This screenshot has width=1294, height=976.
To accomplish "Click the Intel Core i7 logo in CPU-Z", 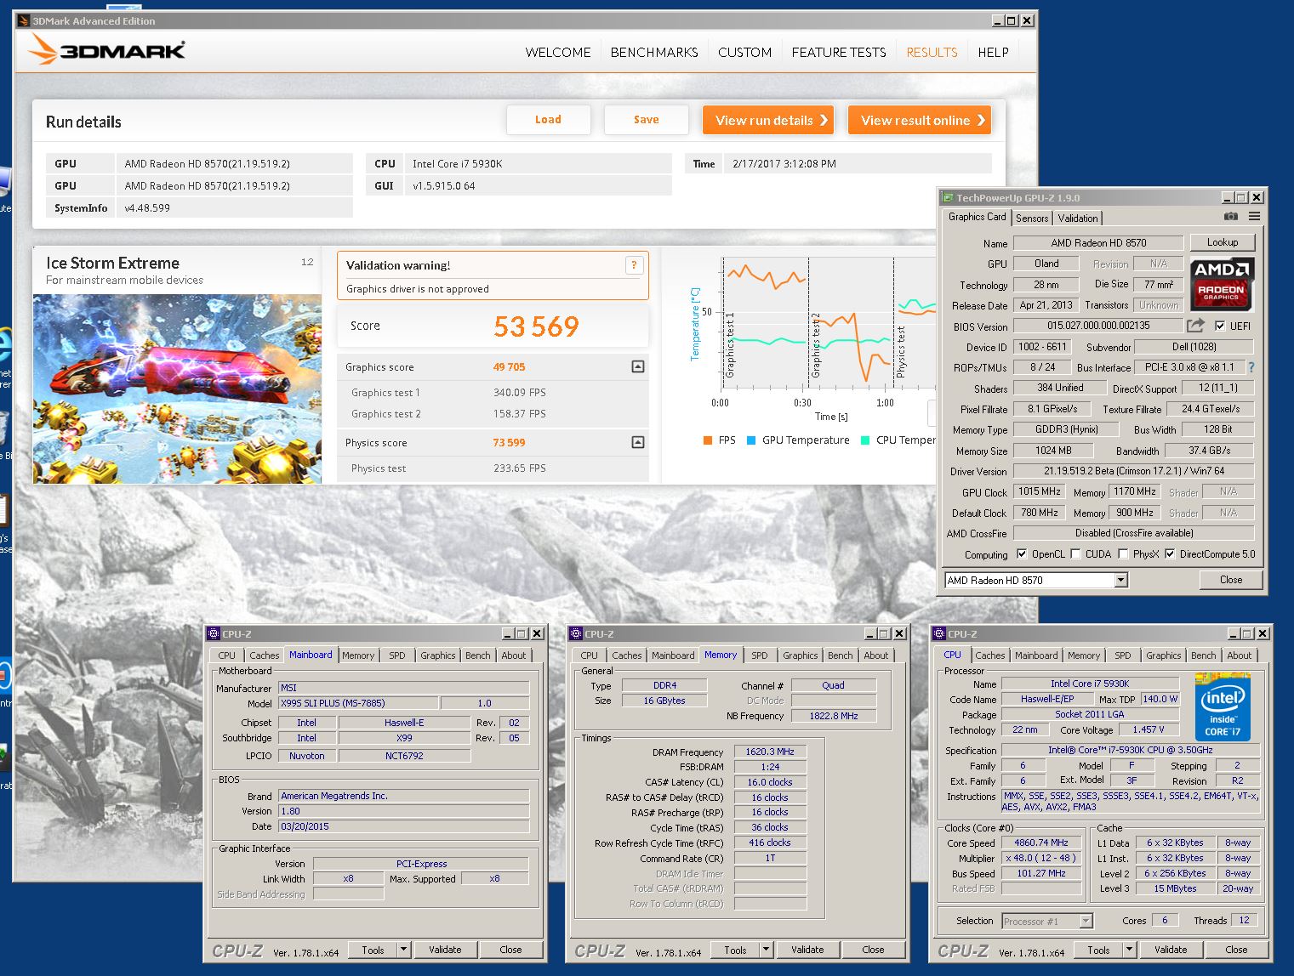I will (1223, 706).
